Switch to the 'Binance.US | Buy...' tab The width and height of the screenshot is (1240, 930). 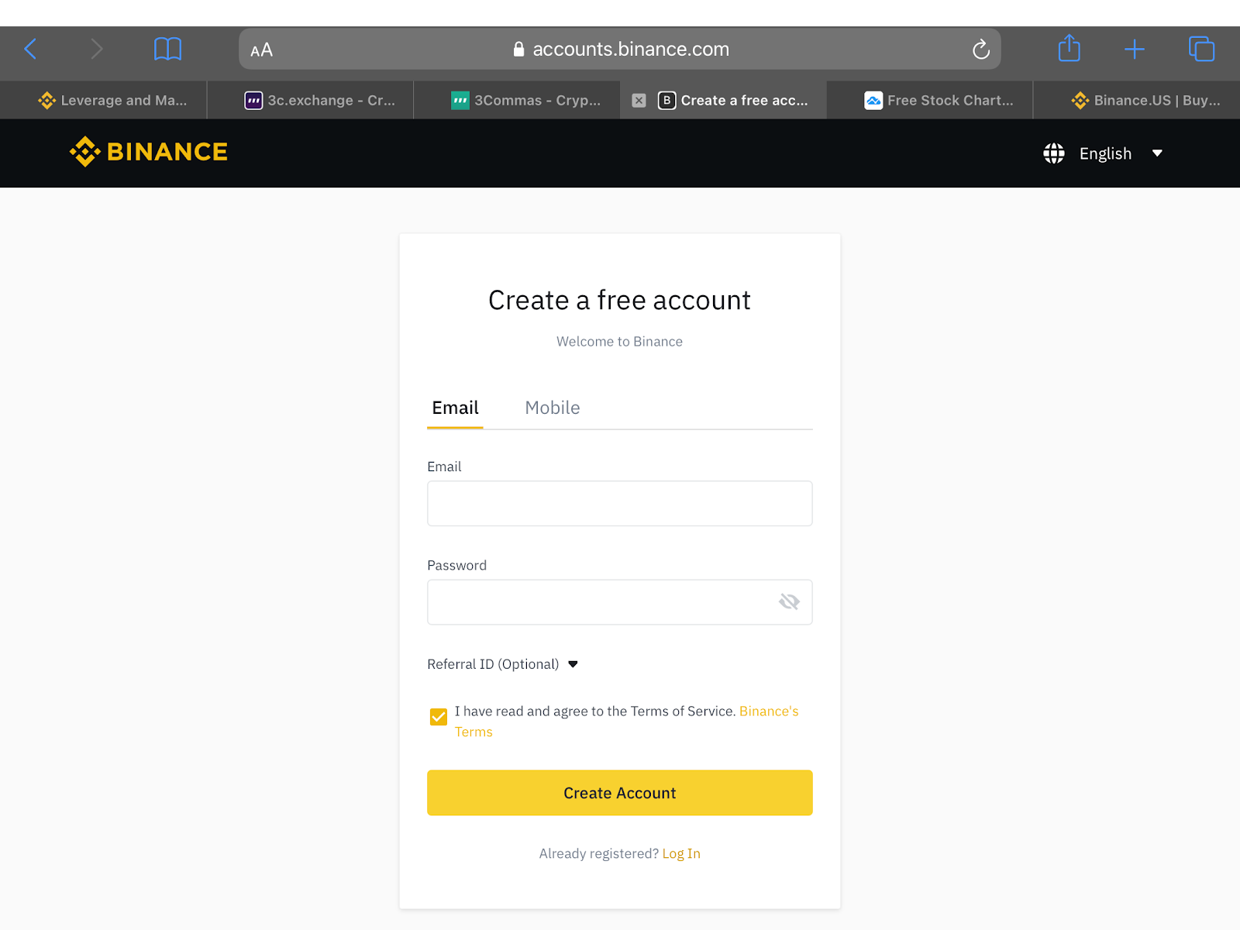click(x=1137, y=100)
